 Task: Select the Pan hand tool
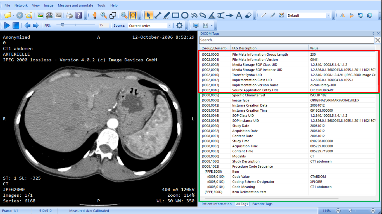pyautogui.click(x=95, y=15)
